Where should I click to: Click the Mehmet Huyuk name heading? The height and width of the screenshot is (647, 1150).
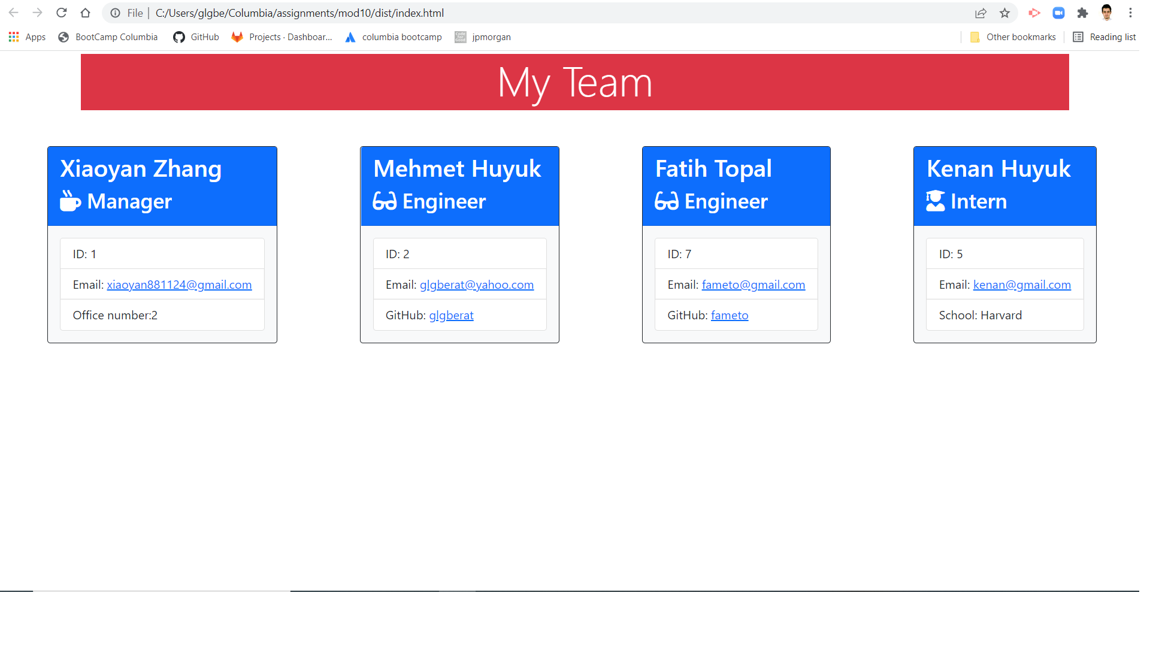point(457,170)
